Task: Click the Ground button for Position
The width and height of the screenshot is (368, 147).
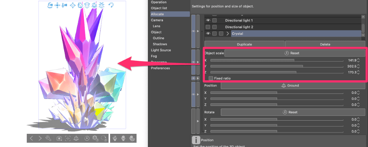Action: click(293, 85)
